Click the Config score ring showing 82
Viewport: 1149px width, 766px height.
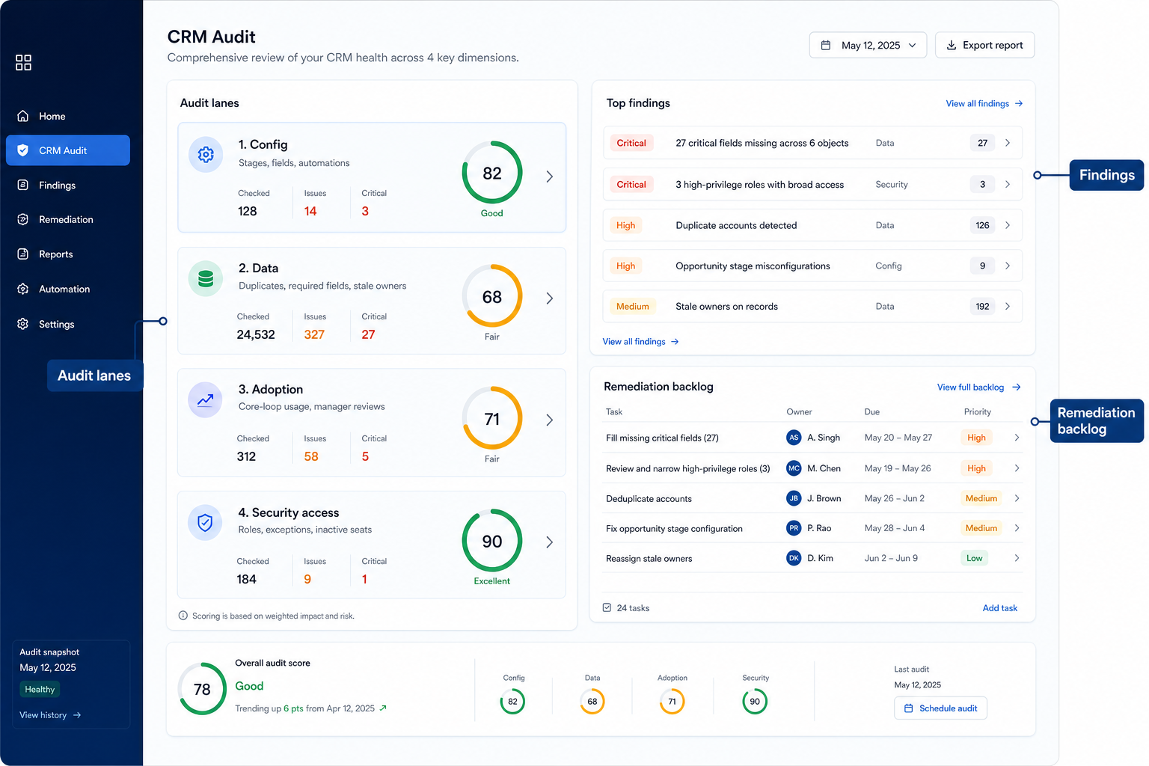(x=492, y=173)
